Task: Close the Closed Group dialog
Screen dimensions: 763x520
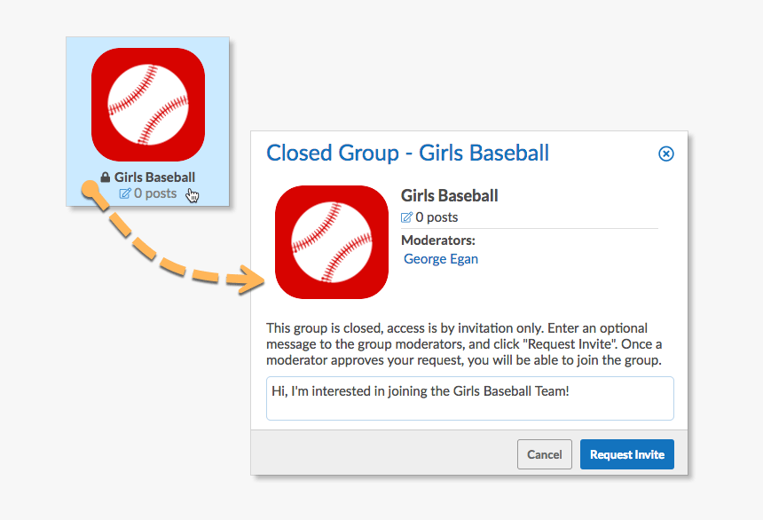Action: (665, 154)
